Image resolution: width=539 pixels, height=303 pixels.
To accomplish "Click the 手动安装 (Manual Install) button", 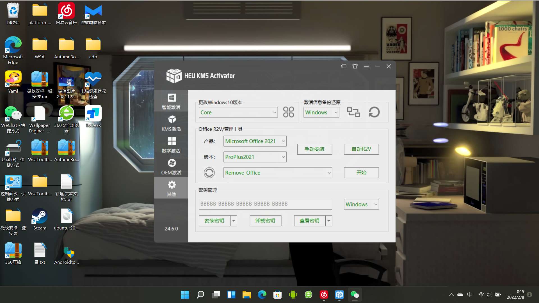I will point(314,149).
